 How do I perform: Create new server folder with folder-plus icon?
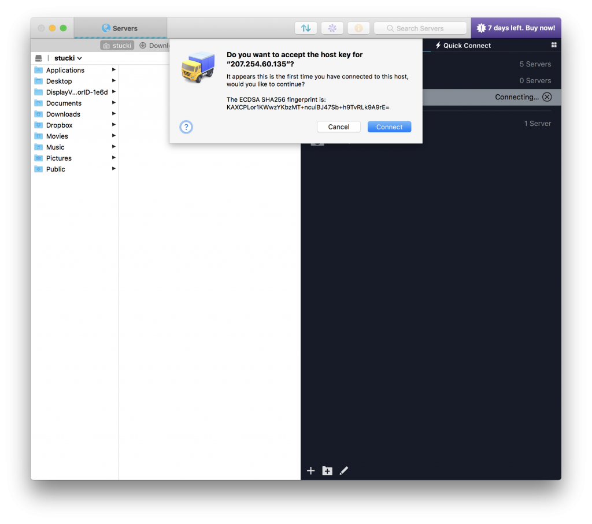coord(327,470)
